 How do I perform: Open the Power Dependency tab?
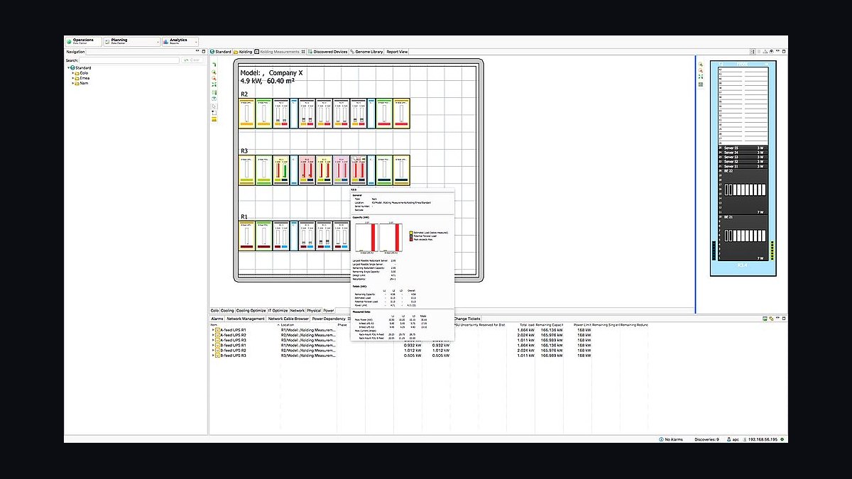pos(329,319)
